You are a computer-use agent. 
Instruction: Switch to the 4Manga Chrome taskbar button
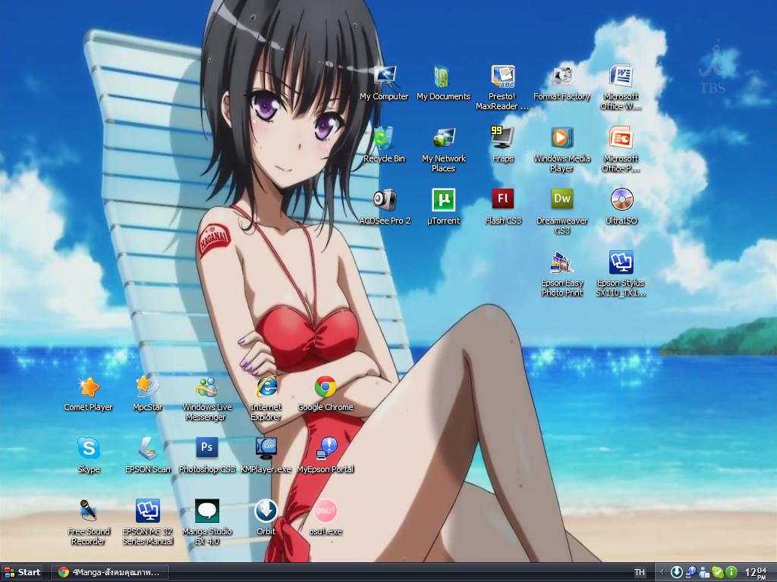point(109,573)
